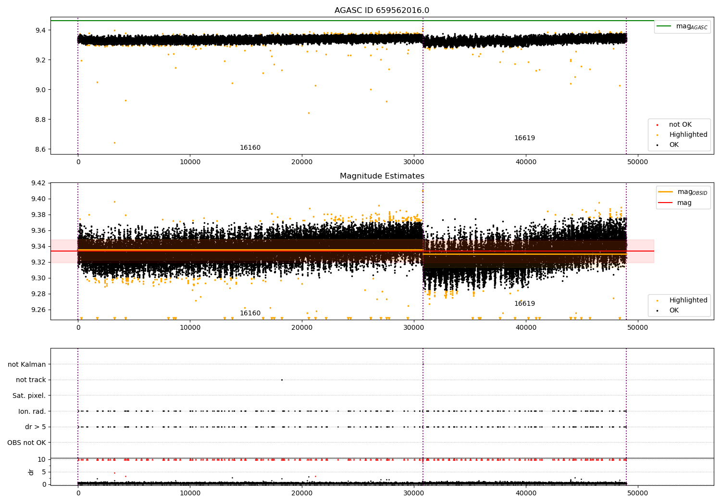Click y-axis tick "9.38" in Magnitude Estimates plot
Viewport: 721px width, 504px height.
pyautogui.click(x=38, y=215)
